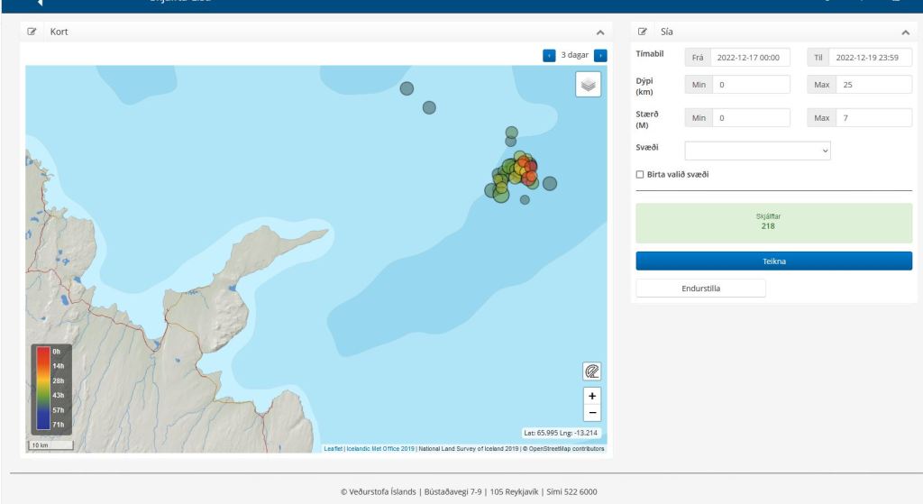The image size is (923, 504).
Task: Click the maximum depth field
Action: 872,85
